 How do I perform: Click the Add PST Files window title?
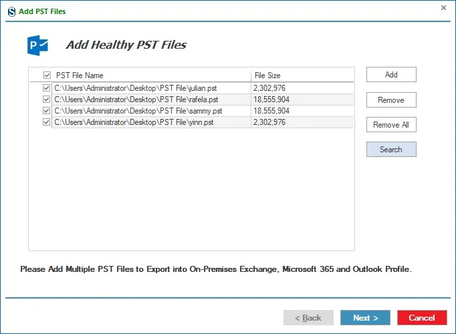[x=42, y=11]
